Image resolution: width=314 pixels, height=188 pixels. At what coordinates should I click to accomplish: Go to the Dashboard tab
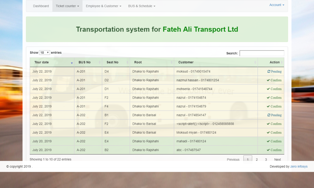(41, 6)
